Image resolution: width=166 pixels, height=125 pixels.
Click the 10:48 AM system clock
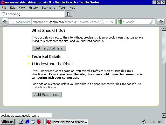[x=156, y=122]
